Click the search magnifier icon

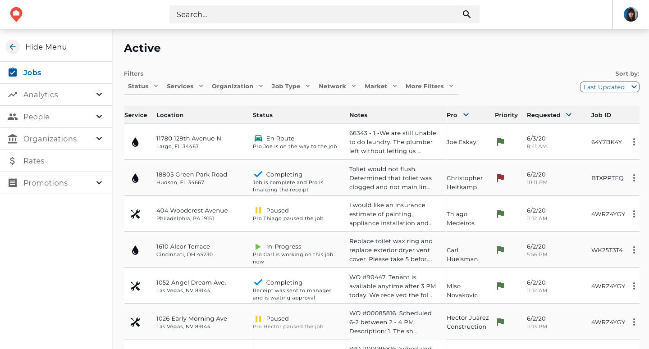click(466, 14)
